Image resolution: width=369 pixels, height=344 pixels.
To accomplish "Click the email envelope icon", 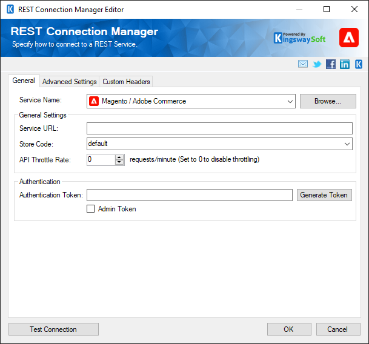I will point(302,64).
